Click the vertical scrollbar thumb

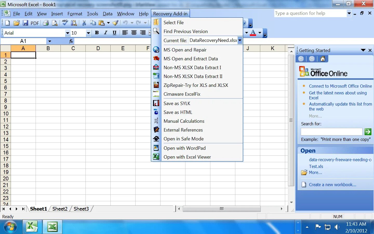(291, 120)
